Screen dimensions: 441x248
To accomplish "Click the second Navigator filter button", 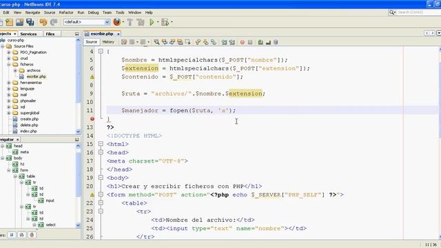I will point(22,235).
